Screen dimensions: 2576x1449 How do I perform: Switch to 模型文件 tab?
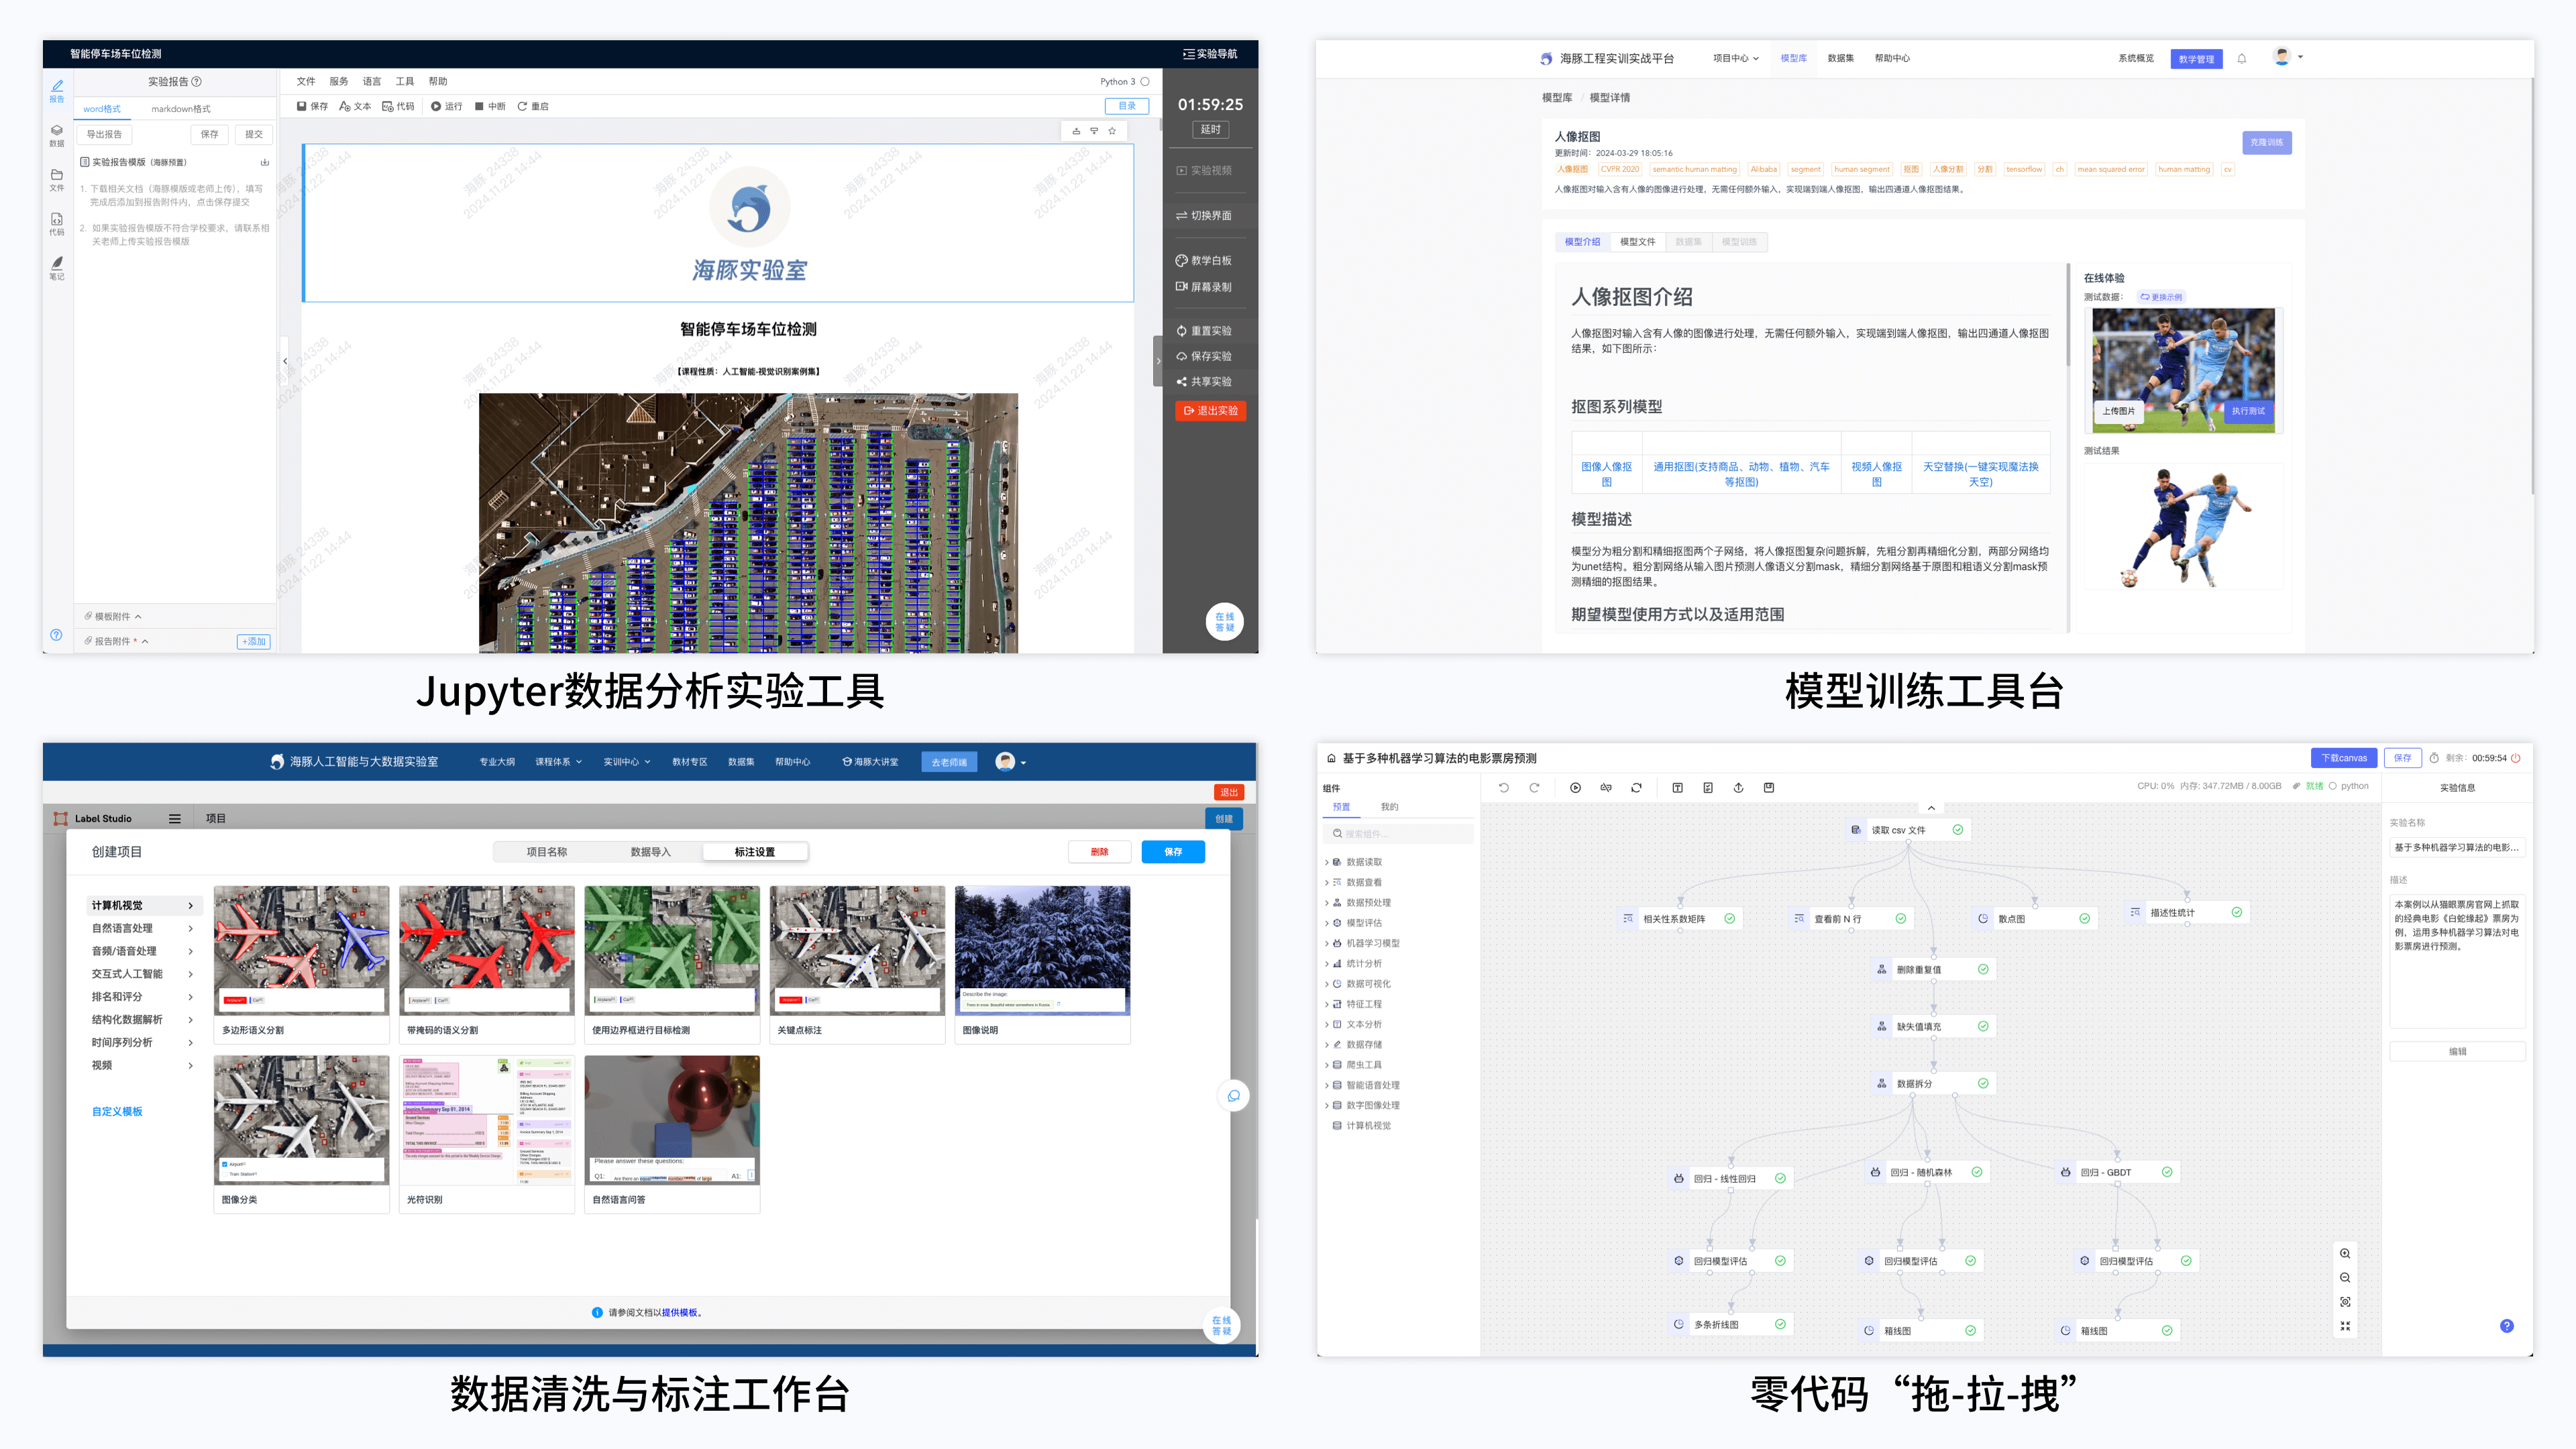[1637, 242]
